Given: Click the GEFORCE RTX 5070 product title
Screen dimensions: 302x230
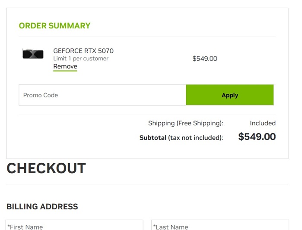Looking at the screenshot, I should (83, 51).
